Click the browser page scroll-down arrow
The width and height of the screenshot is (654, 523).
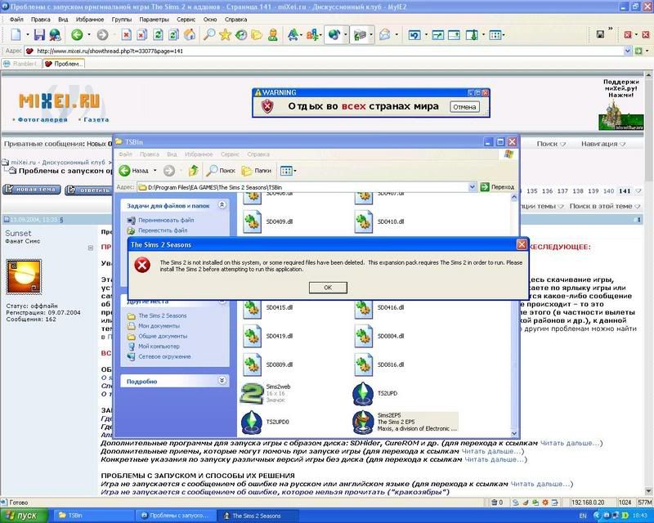click(x=648, y=491)
